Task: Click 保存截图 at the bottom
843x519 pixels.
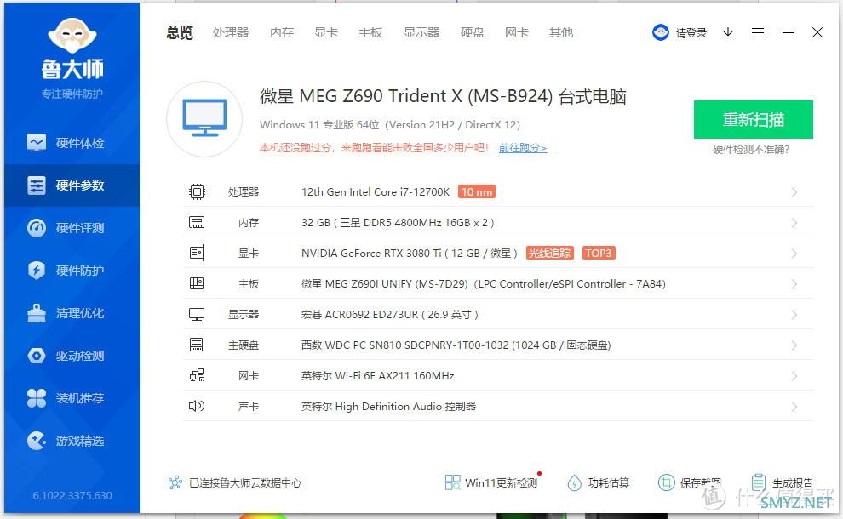Action: click(x=690, y=482)
